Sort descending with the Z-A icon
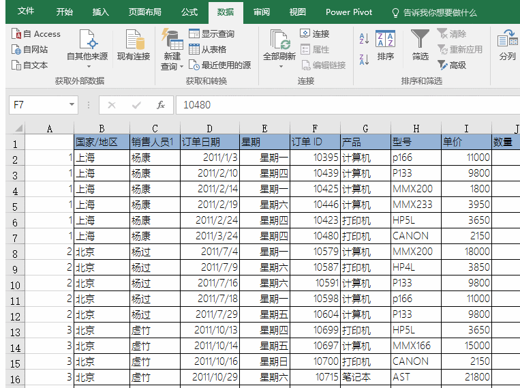520x388 pixels. (364, 60)
